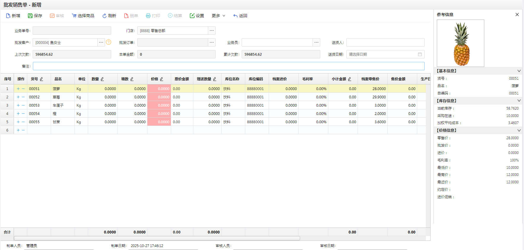
Task: Collapse the 基本信息 section
Action: tap(519, 71)
